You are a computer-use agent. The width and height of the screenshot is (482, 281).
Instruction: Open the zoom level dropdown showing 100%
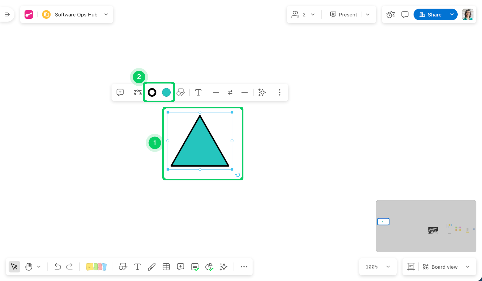pyautogui.click(x=377, y=267)
